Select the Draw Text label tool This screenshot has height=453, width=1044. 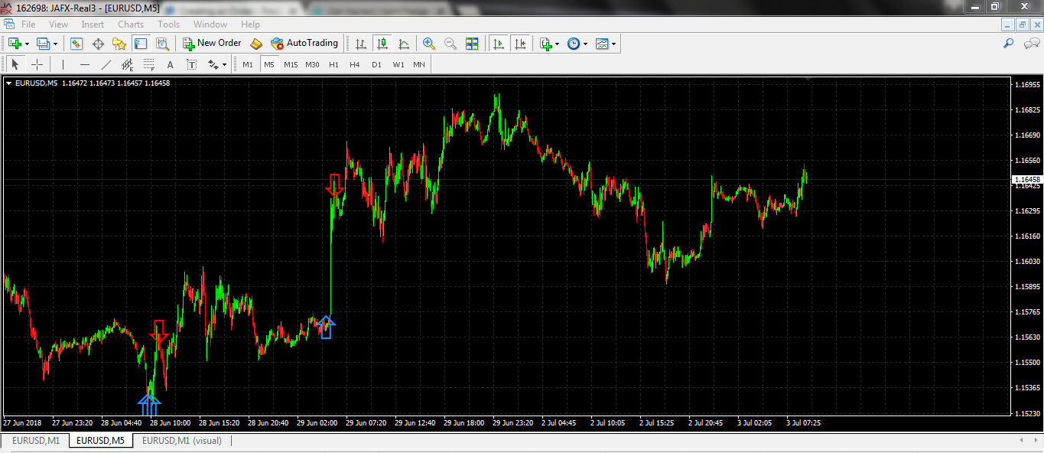pos(191,65)
